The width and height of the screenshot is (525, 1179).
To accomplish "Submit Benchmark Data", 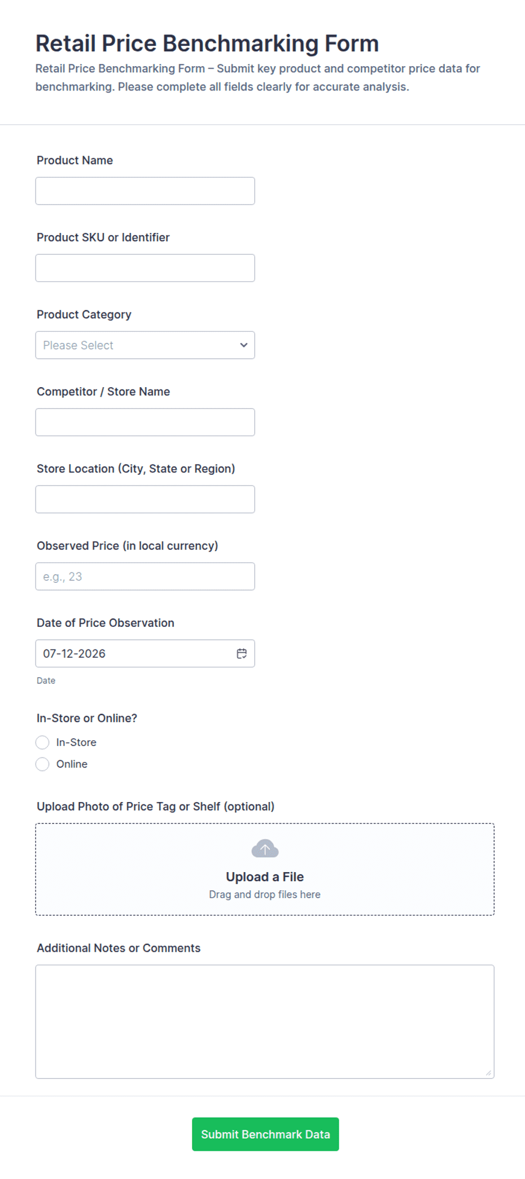I will pos(265,1134).
